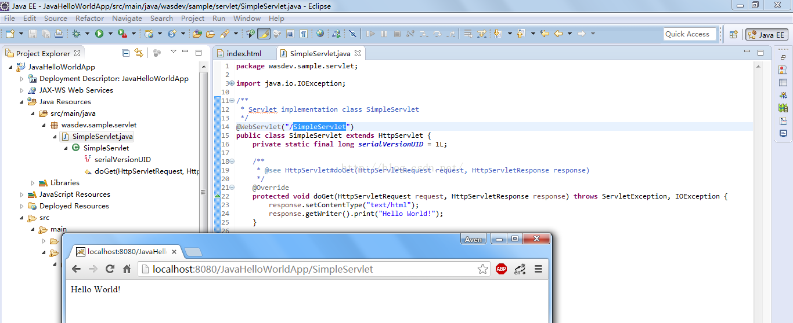Click the Restore icon in right sidebar
Image resolution: width=793 pixels, height=323 pixels.
783,57
